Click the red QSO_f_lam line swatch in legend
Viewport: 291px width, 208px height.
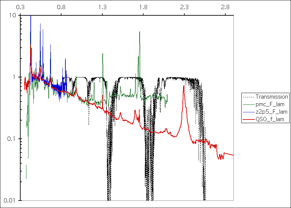click(x=248, y=120)
